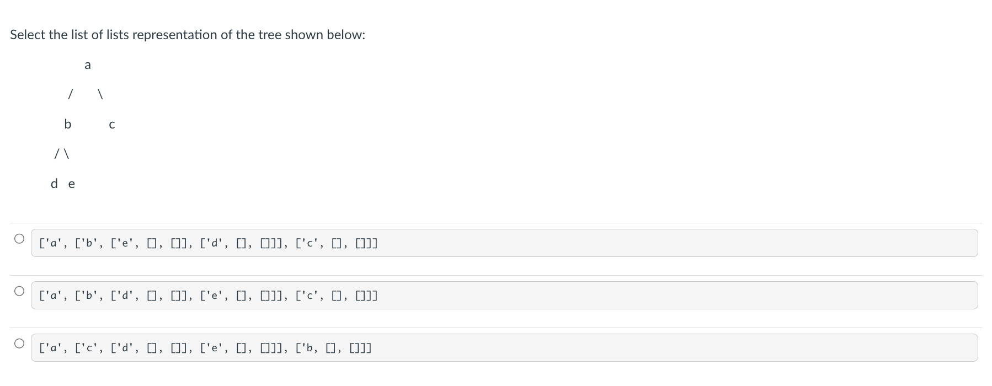Click the tree node labeled 'b'
The width and height of the screenshot is (992, 386).
coord(67,124)
